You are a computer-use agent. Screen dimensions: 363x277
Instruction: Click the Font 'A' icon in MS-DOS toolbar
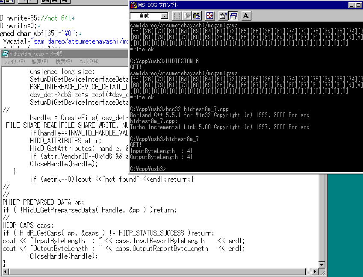tap(246, 16)
